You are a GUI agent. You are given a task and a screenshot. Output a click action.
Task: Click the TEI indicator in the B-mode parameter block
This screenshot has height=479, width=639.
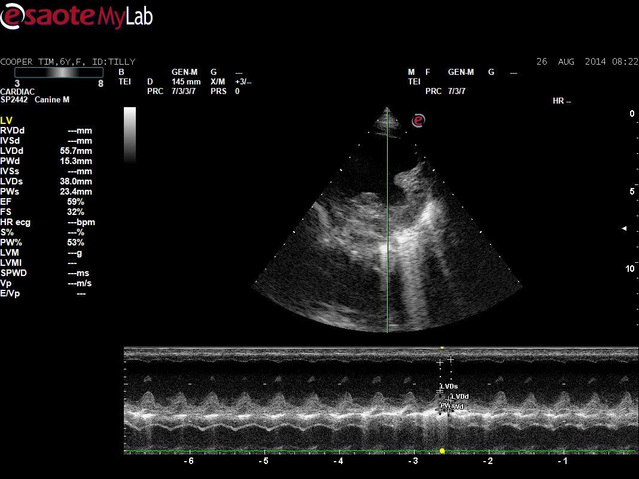[125, 81]
